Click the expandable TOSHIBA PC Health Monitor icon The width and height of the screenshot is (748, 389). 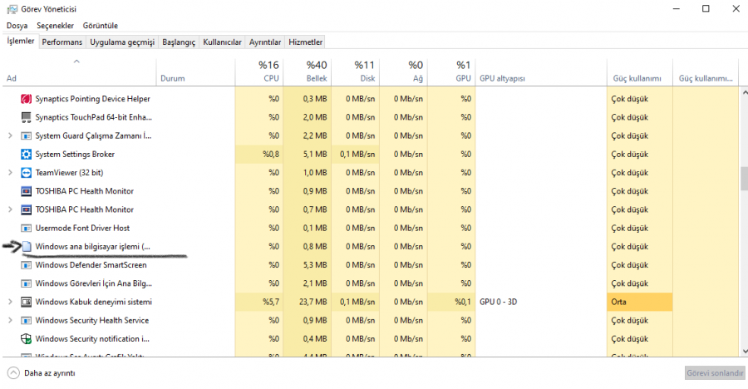[x=27, y=209]
